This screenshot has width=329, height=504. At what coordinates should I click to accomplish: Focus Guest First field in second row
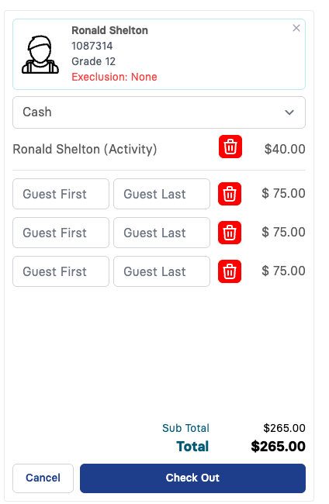pyautogui.click(x=61, y=233)
